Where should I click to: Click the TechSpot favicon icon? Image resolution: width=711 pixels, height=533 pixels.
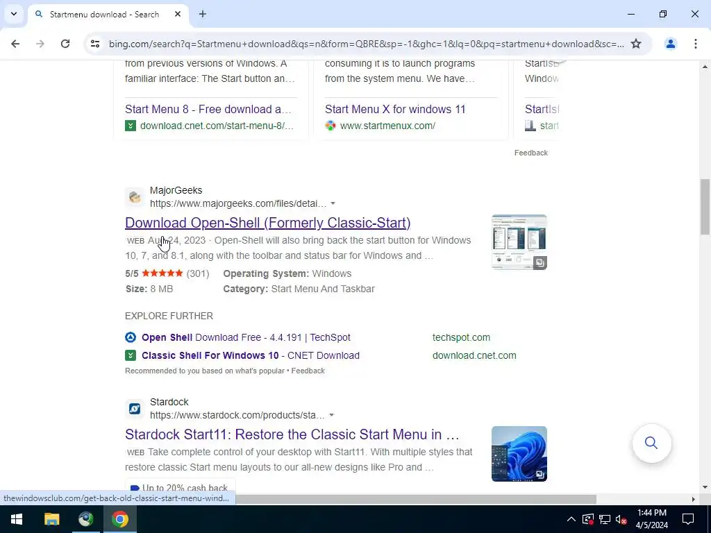click(131, 337)
